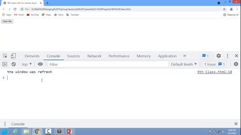Open the Sources tab
The width and height of the screenshot is (241, 135).
(x=73, y=56)
